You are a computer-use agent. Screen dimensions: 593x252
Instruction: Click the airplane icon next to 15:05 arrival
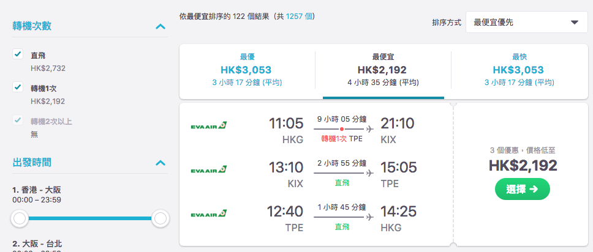click(369, 173)
